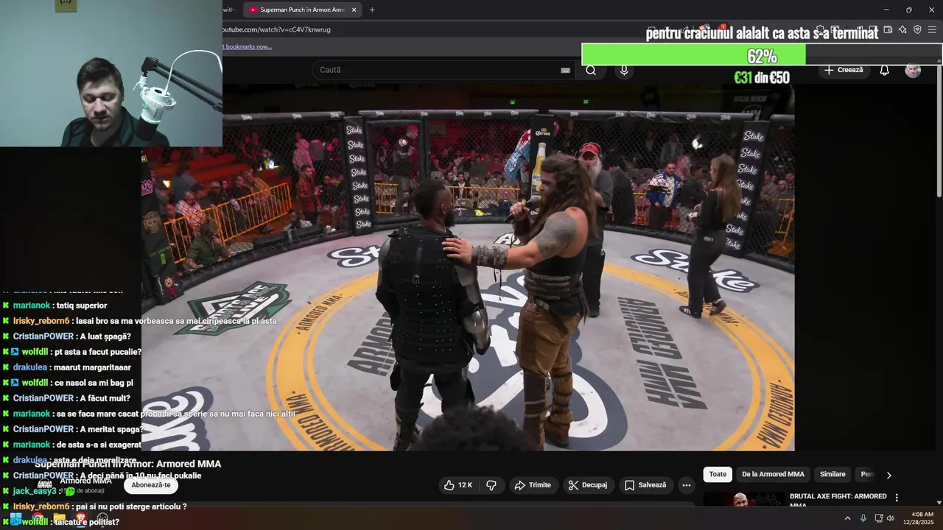Viewport: 943px width, 530px height.
Task: Show more filter chips with the arrow
Action: [x=888, y=475]
